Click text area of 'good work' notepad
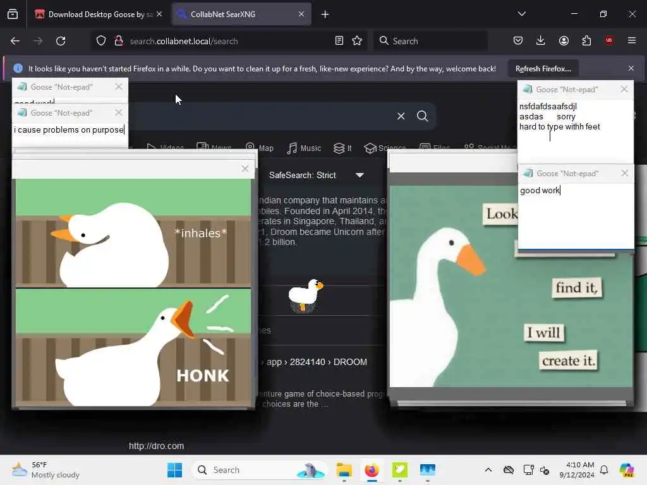The image size is (647, 485). click(576, 216)
